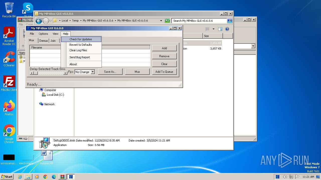Open the WinRAR address dropdown arrow
Screen dimensions: 321x180
coord(253,46)
